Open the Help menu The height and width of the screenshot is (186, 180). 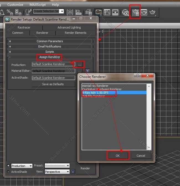tap(55, 5)
